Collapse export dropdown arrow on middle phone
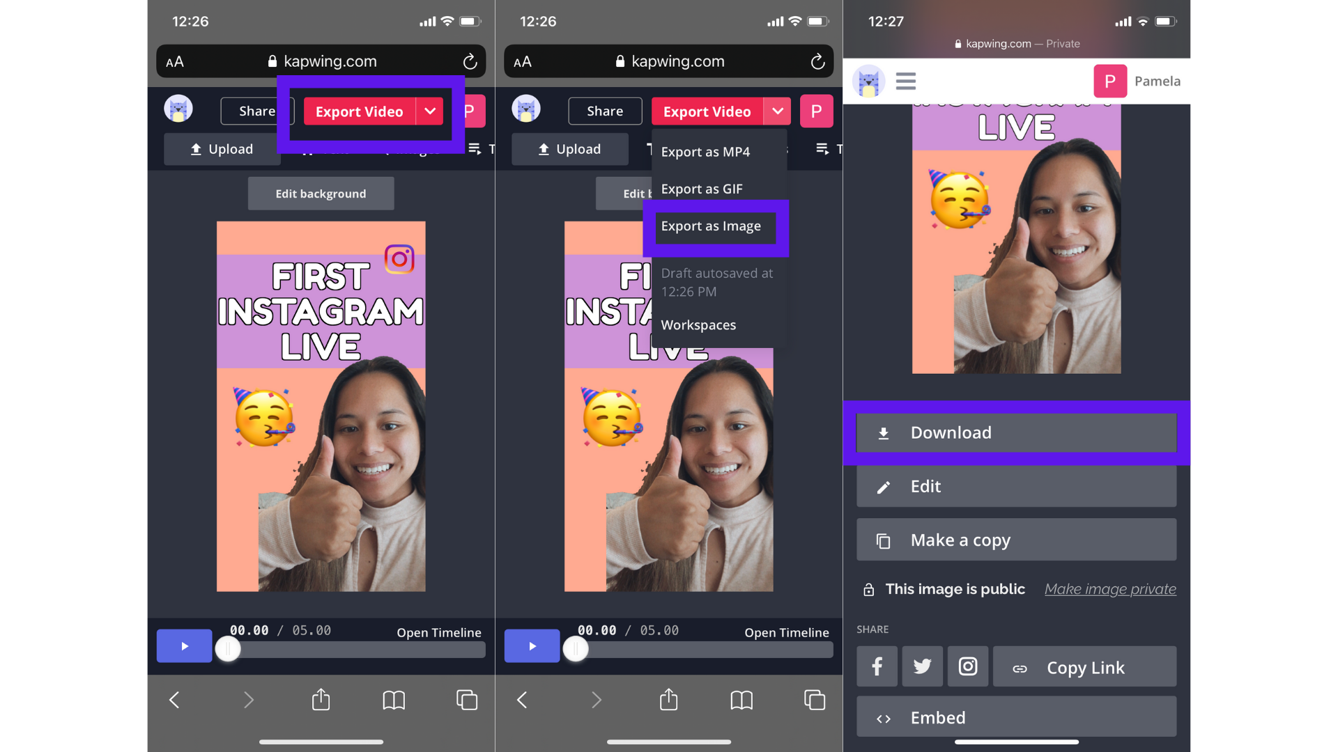The height and width of the screenshot is (752, 1338). click(777, 111)
